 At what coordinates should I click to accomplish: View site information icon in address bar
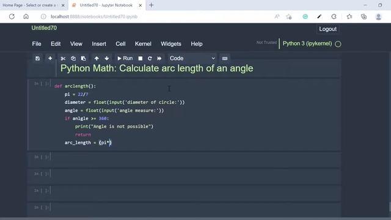43,16
